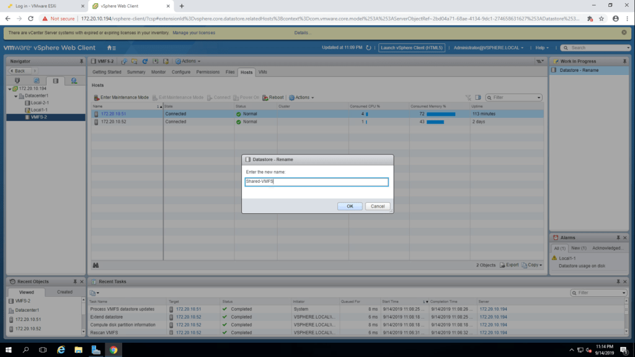Viewport: 635px width, 357px height.
Task: Select the Storage view icon in Navigator
Action: (55, 81)
